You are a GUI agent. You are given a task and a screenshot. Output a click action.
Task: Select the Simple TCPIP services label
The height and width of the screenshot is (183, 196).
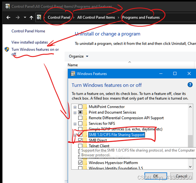click(125, 129)
